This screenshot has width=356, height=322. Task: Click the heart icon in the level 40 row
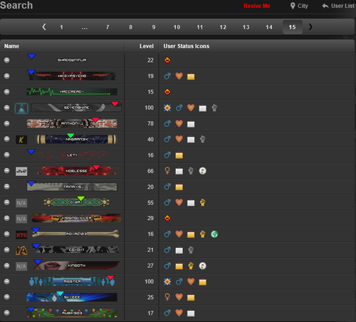[179, 139]
